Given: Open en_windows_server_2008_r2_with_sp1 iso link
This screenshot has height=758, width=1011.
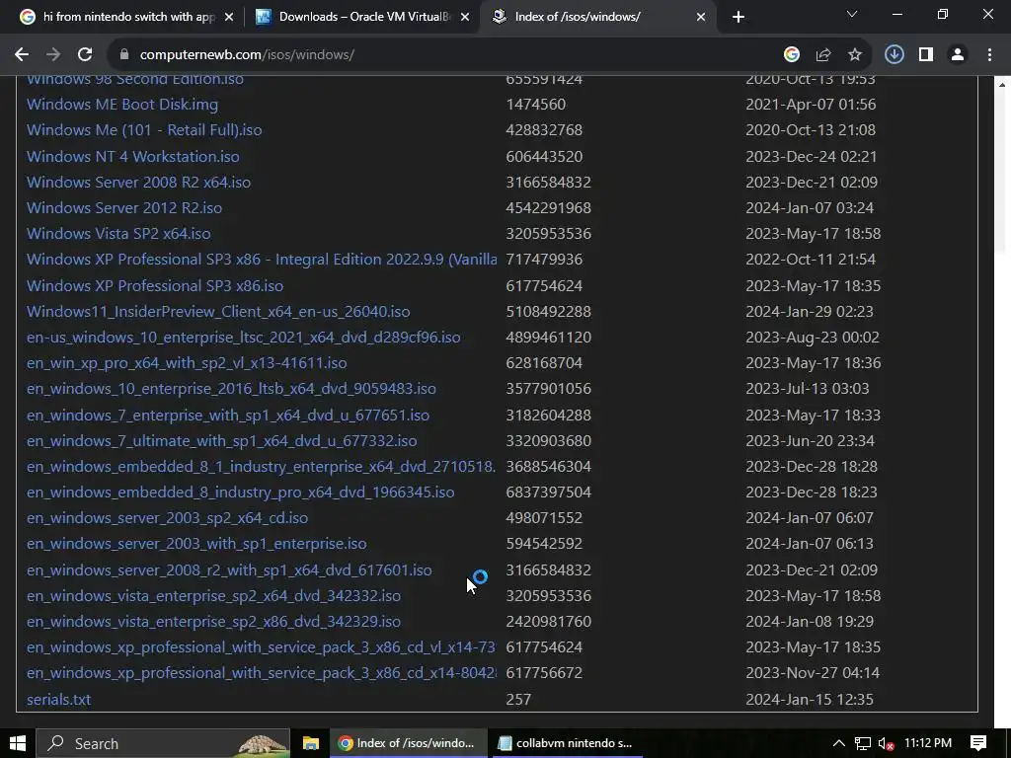Looking at the screenshot, I should click(x=229, y=571).
